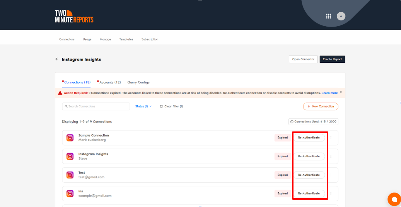Viewport: 401px width, 207px height.
Task: Go back with the left arrow icon
Action: point(57,59)
